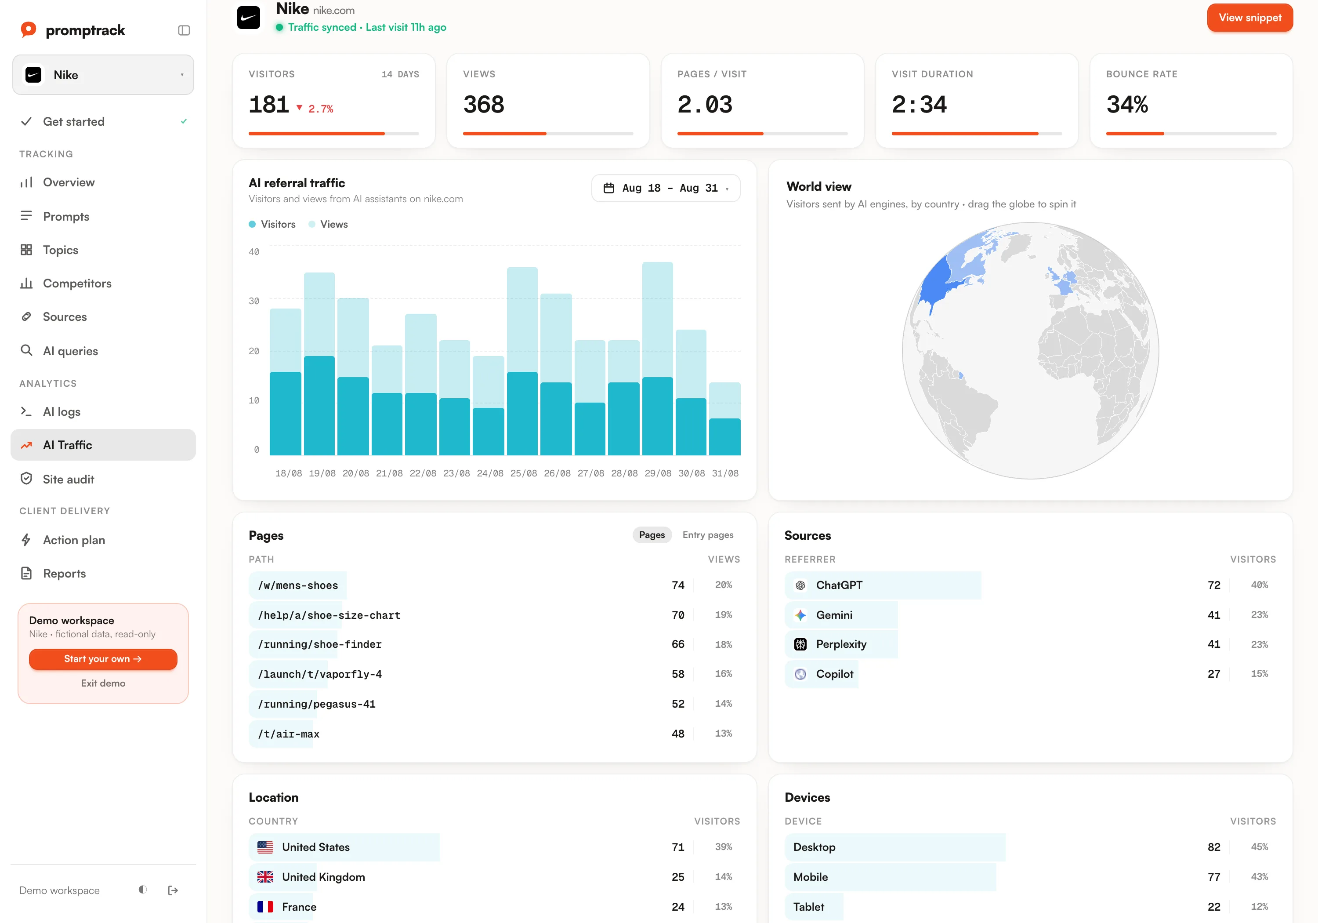Click the promptrack logo icon
This screenshot has height=923, width=1318.
pyautogui.click(x=28, y=29)
